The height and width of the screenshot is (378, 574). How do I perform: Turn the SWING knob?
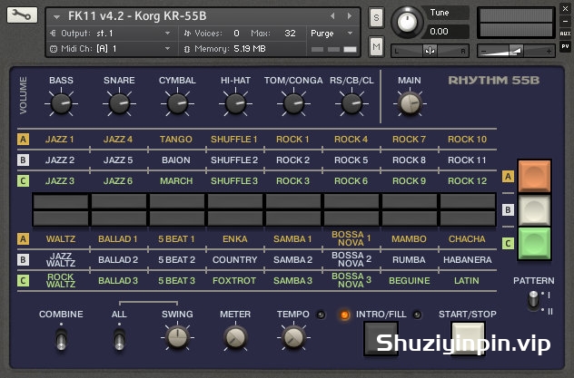point(177,337)
